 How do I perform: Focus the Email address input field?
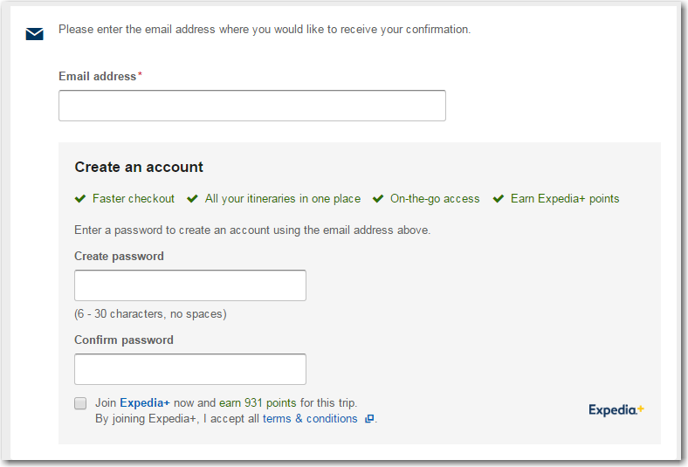tap(252, 106)
